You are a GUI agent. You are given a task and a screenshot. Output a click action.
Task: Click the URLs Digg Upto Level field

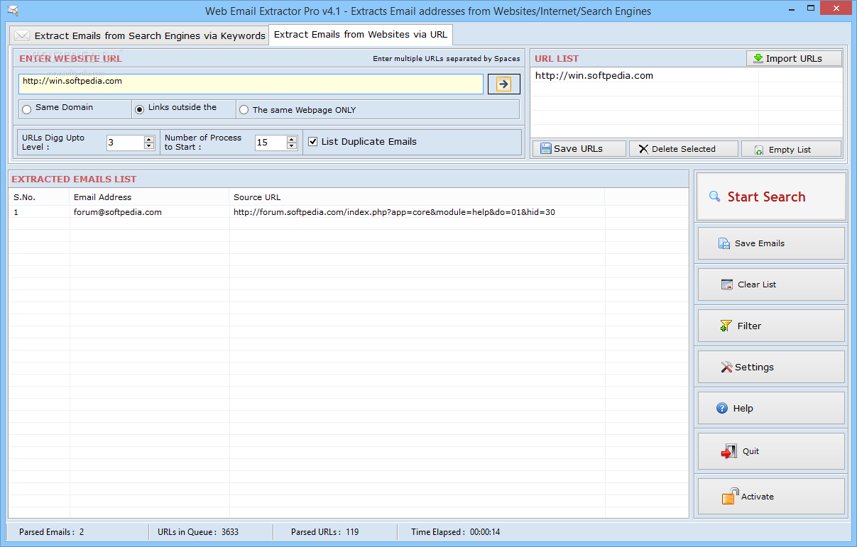(125, 143)
